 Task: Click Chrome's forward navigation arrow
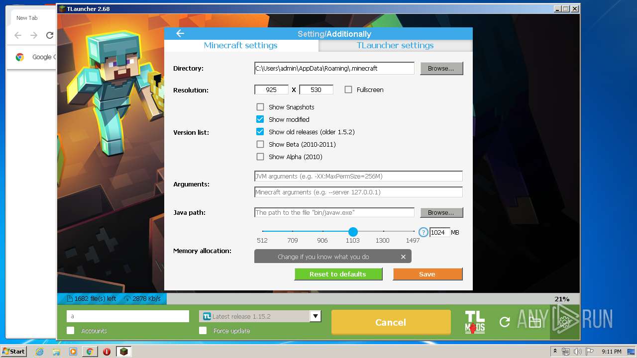(x=34, y=35)
